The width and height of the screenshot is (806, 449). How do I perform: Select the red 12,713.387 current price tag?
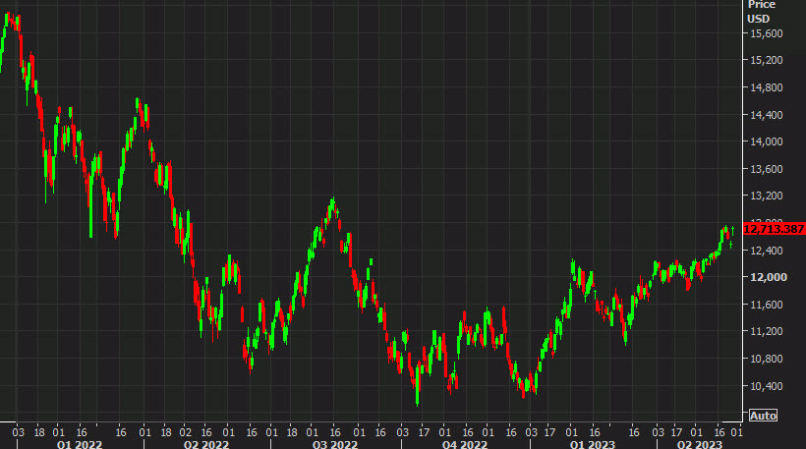774,229
